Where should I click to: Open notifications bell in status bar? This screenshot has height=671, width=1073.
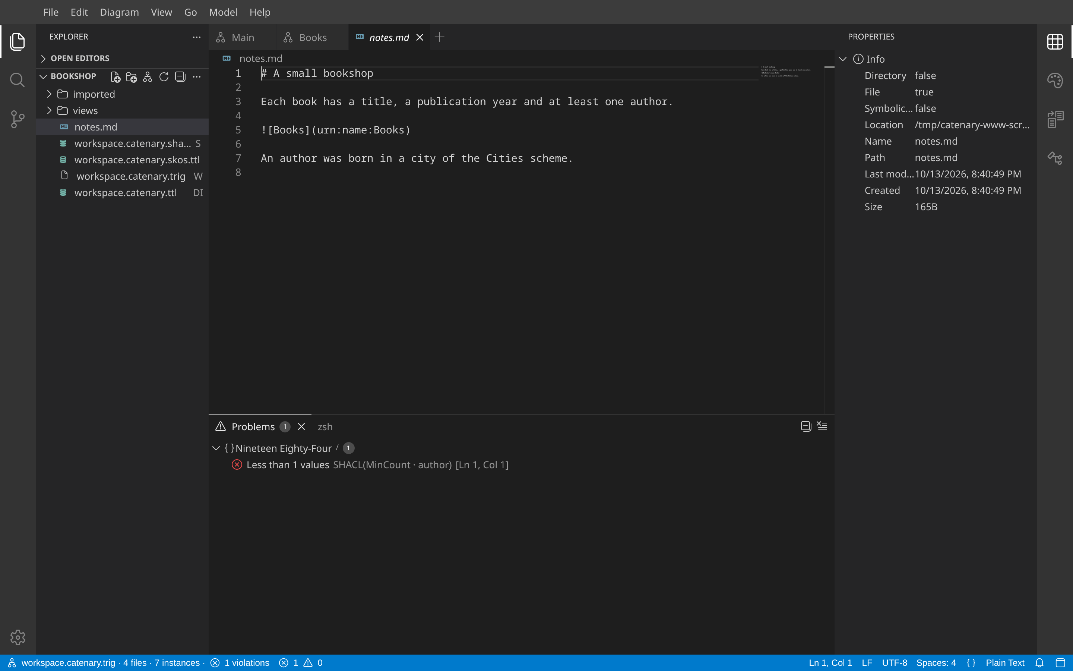coord(1039,662)
